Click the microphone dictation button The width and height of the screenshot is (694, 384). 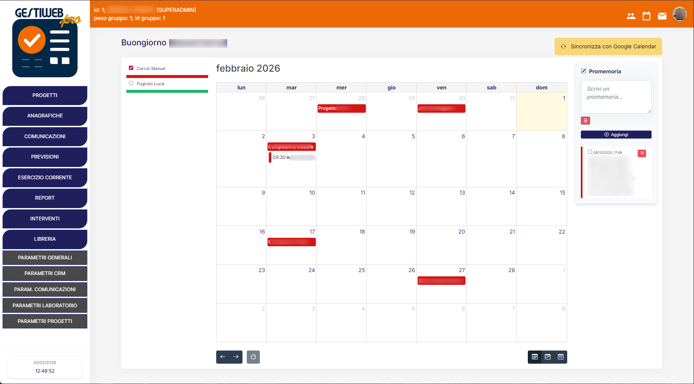pyautogui.click(x=585, y=121)
